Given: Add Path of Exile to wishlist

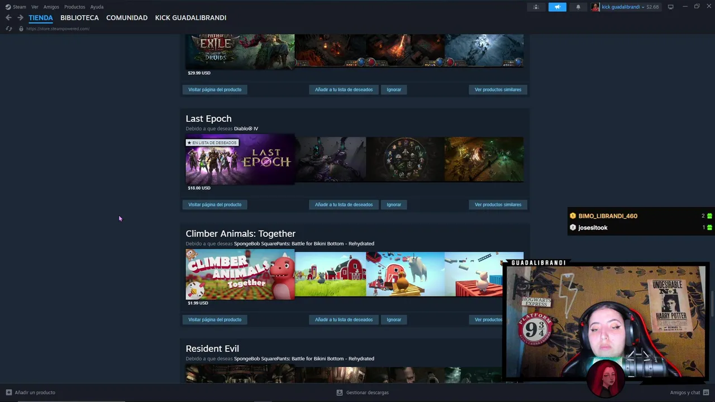Looking at the screenshot, I should point(344,89).
